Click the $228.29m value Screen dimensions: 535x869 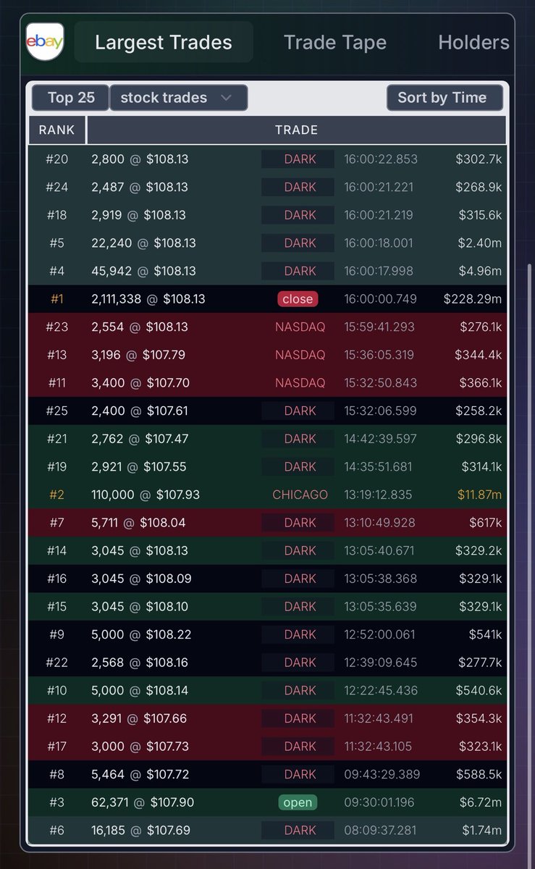[473, 299]
